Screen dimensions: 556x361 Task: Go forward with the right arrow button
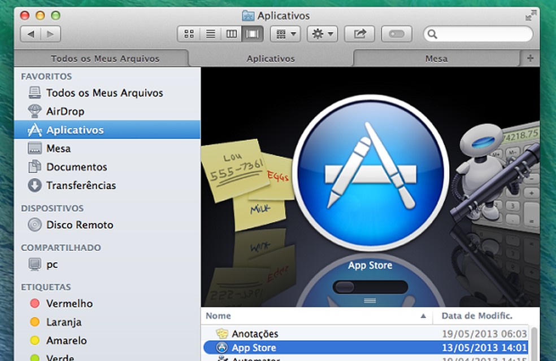point(51,34)
